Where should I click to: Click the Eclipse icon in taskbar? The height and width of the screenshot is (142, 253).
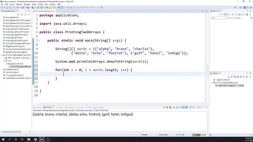(x=42, y=139)
